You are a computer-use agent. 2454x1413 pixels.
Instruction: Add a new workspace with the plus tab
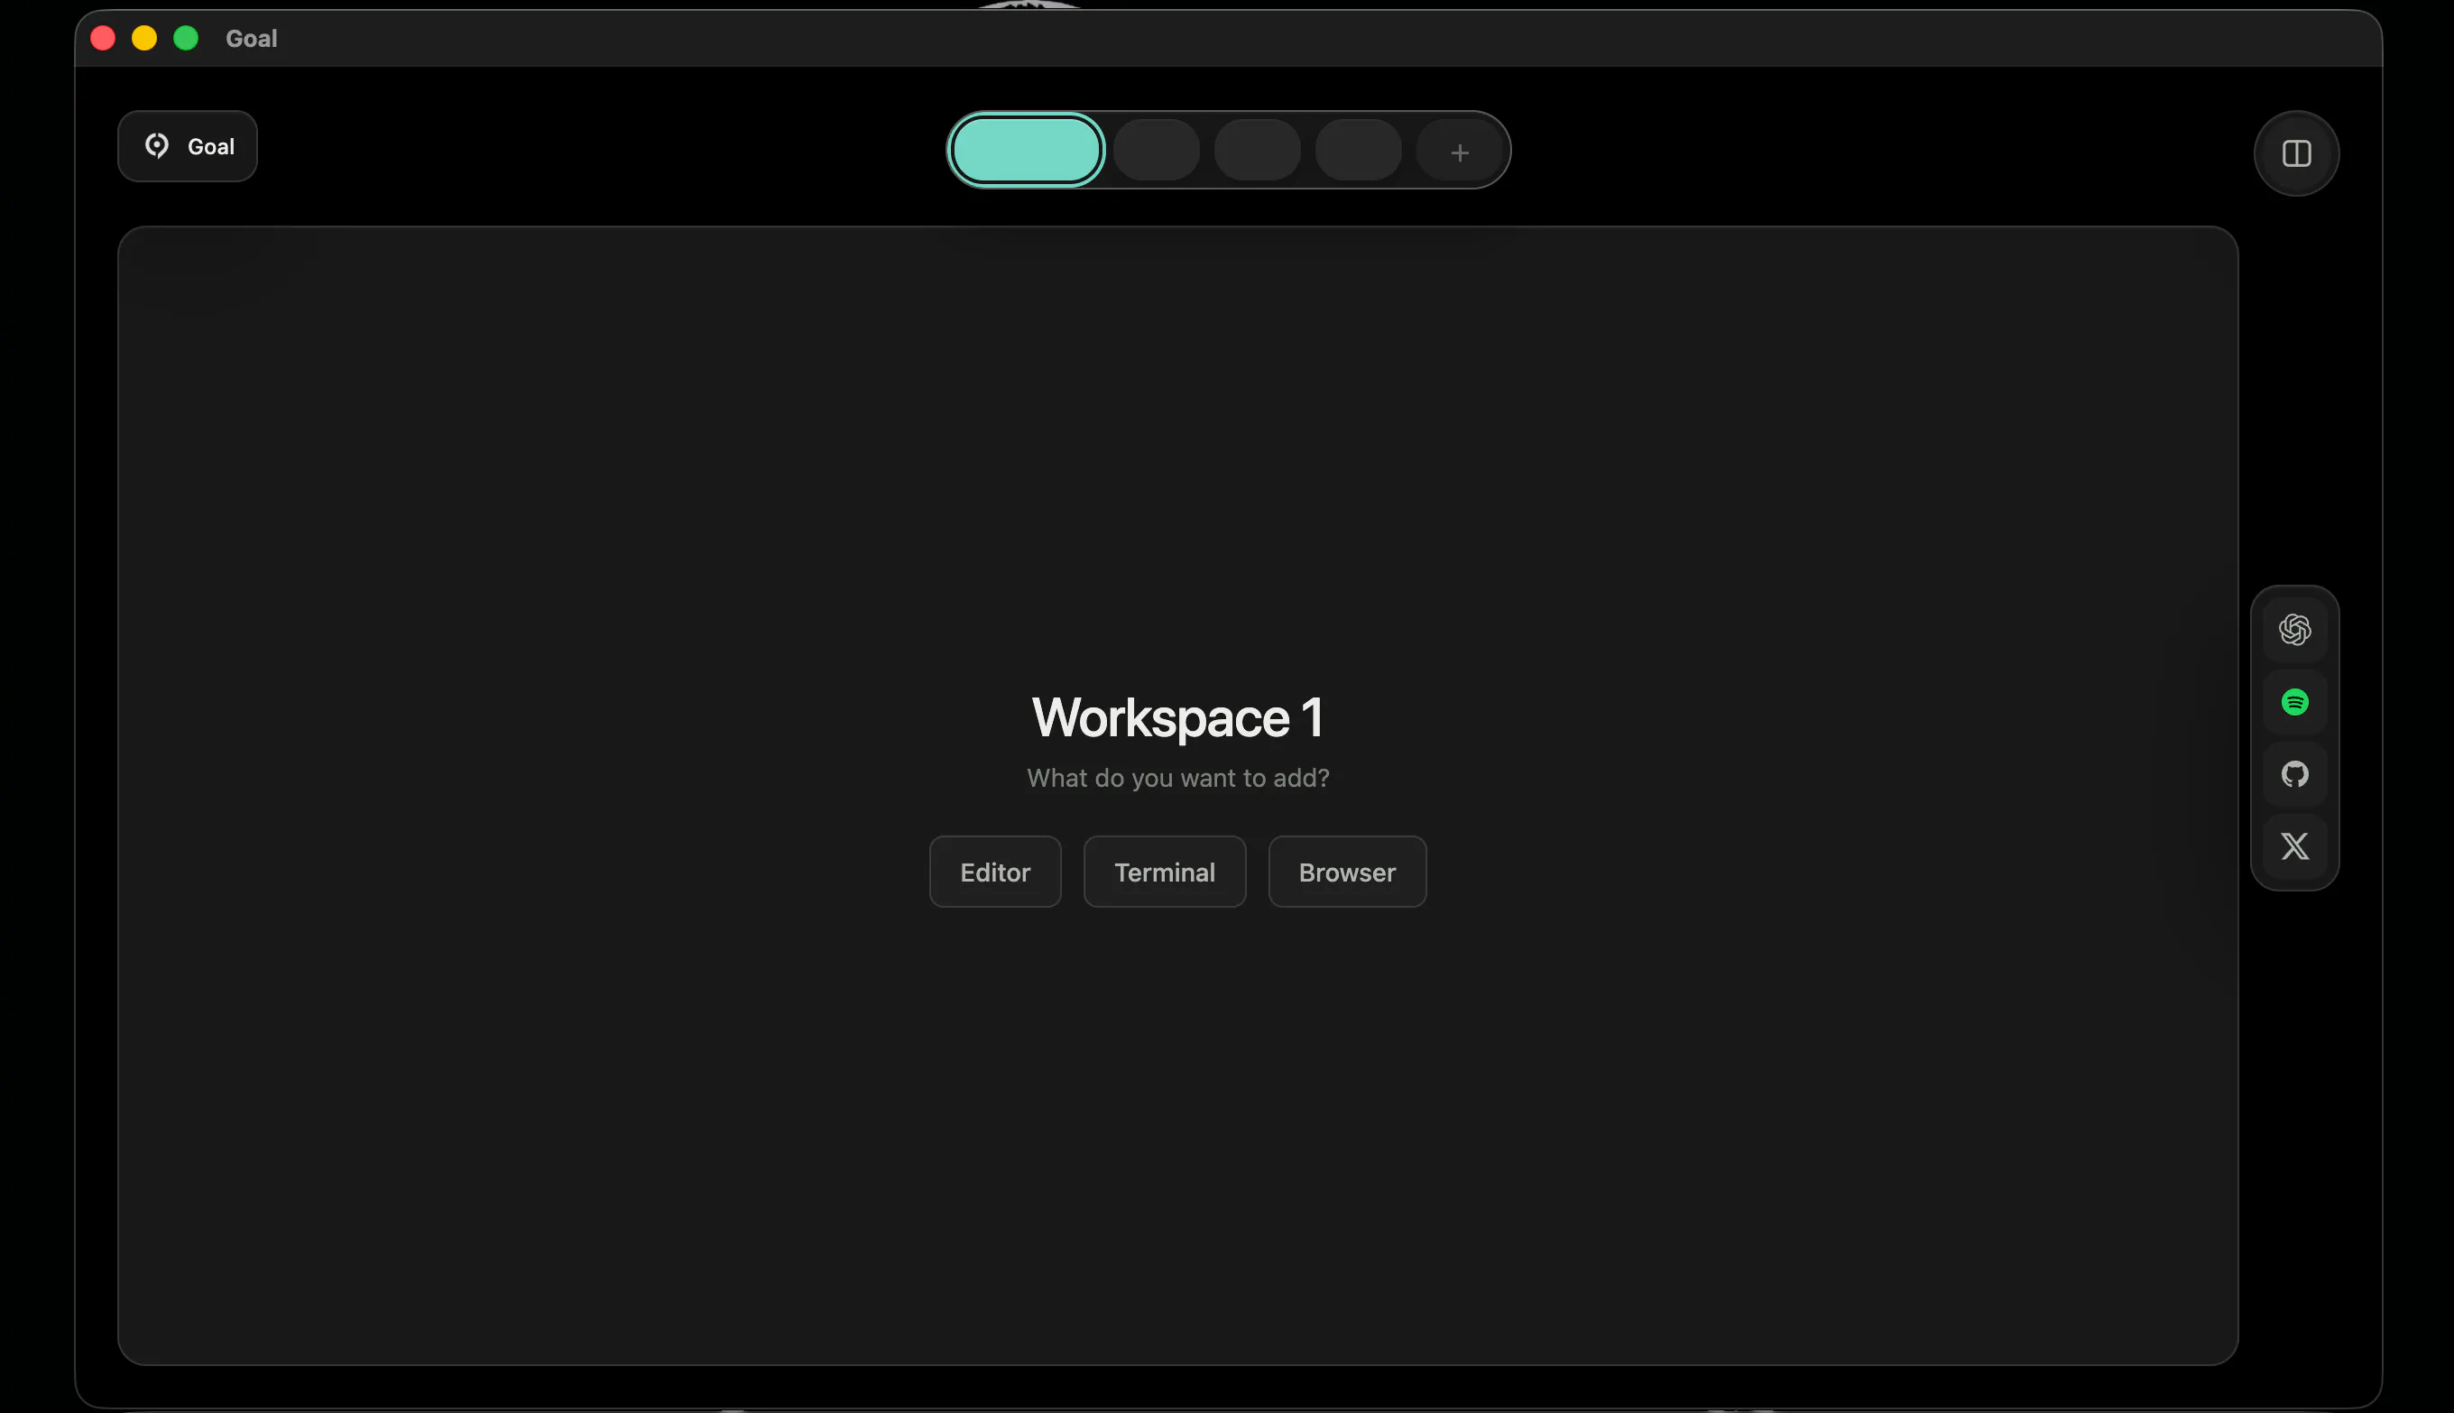click(1460, 152)
